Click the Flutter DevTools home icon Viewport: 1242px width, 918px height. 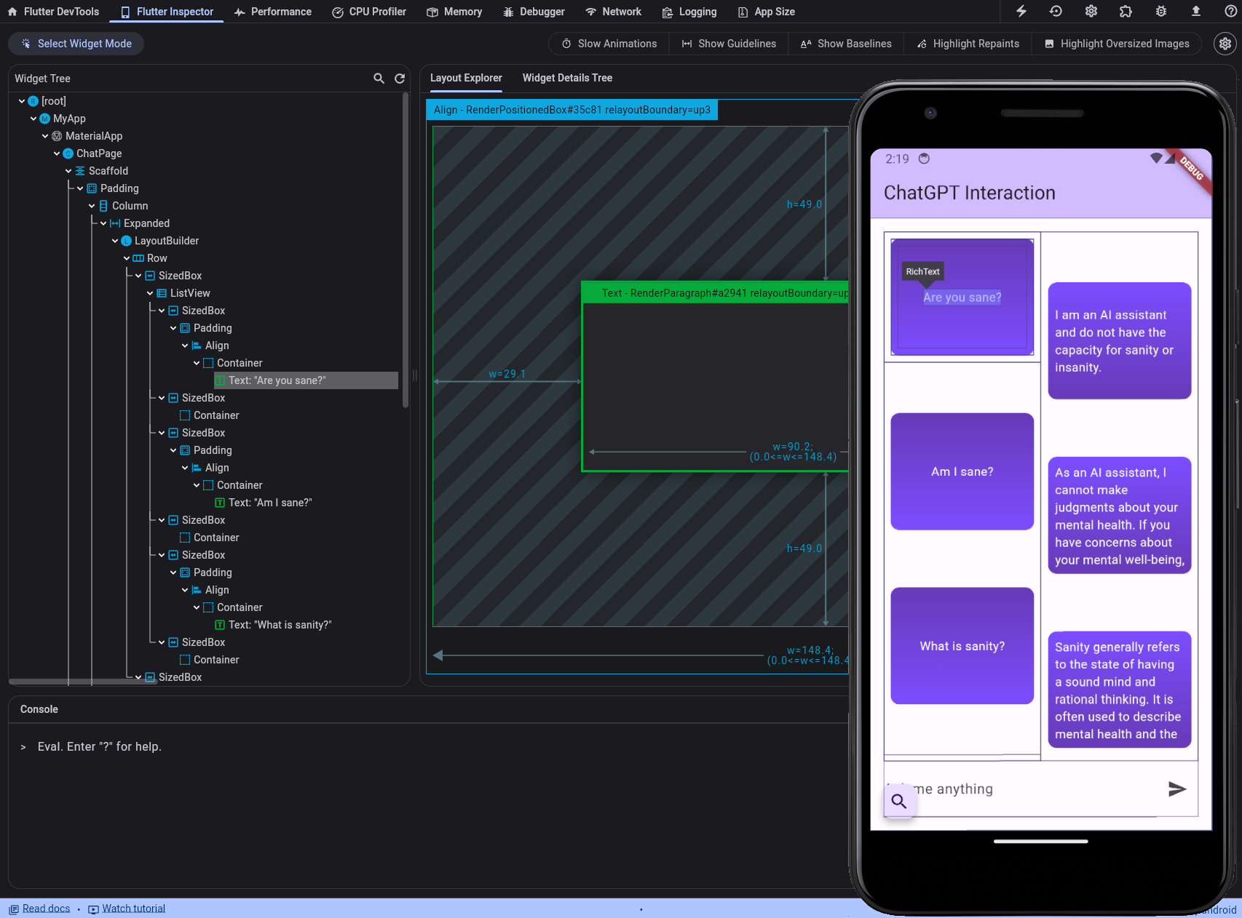[12, 12]
